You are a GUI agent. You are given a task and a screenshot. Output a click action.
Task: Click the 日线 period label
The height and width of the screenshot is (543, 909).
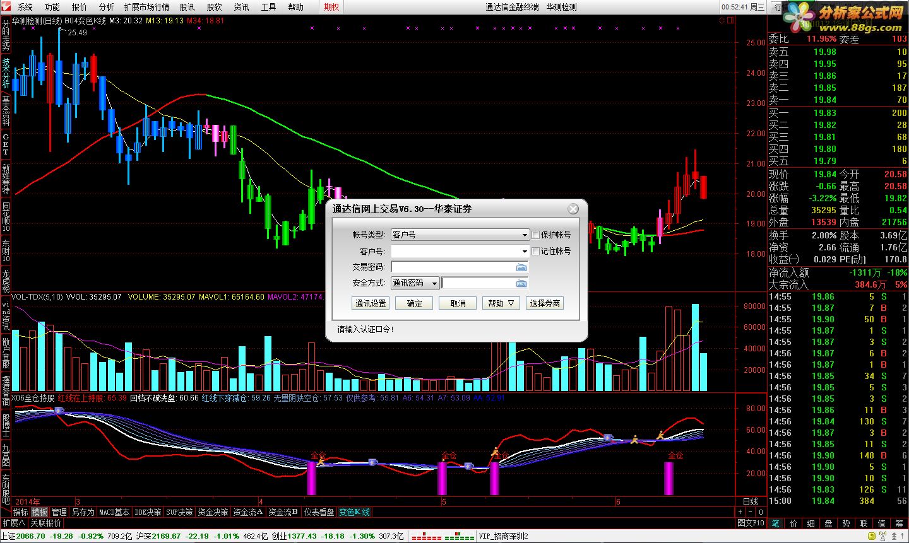(x=751, y=501)
